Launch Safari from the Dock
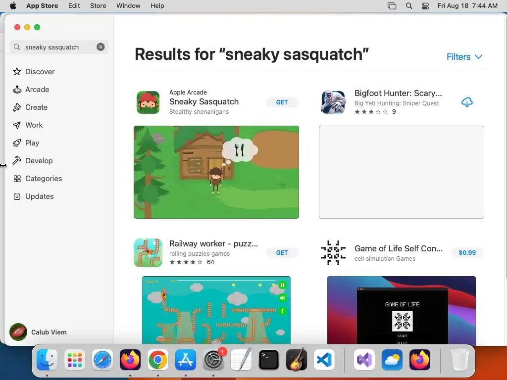 tap(102, 360)
